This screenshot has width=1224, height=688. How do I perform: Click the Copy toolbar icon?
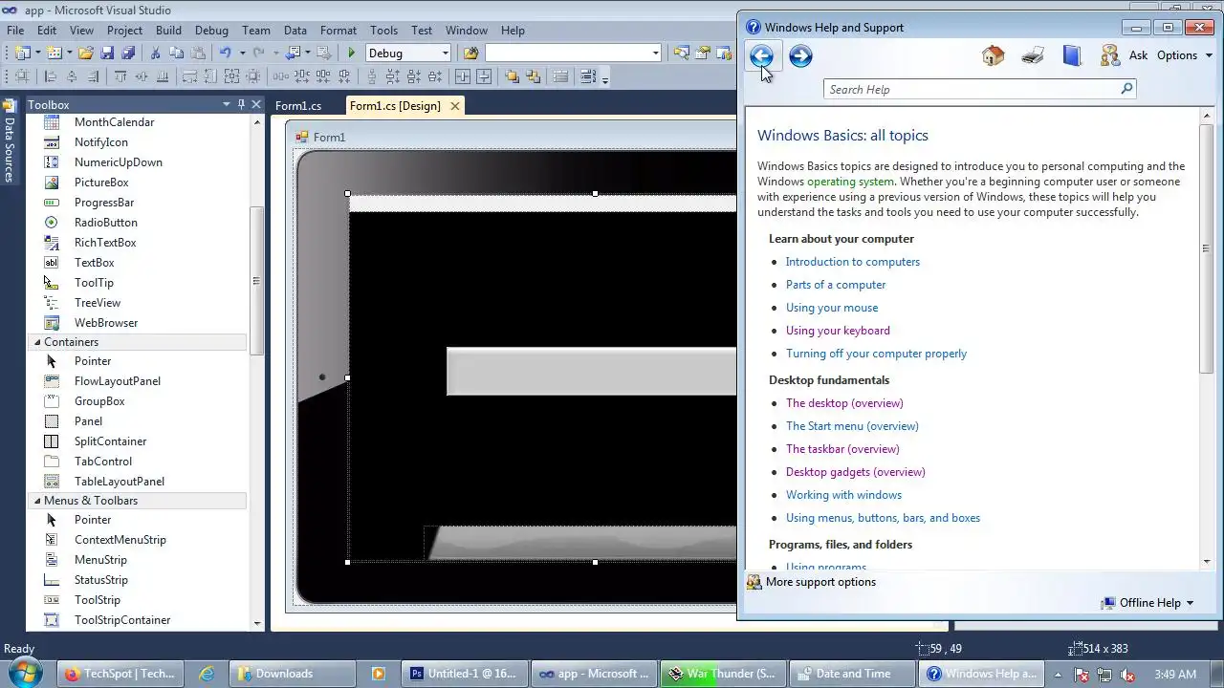[176, 54]
